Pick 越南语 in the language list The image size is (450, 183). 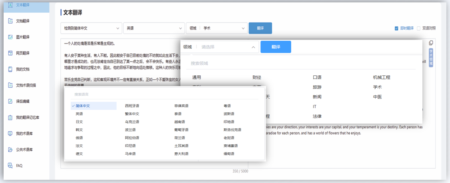(180, 122)
